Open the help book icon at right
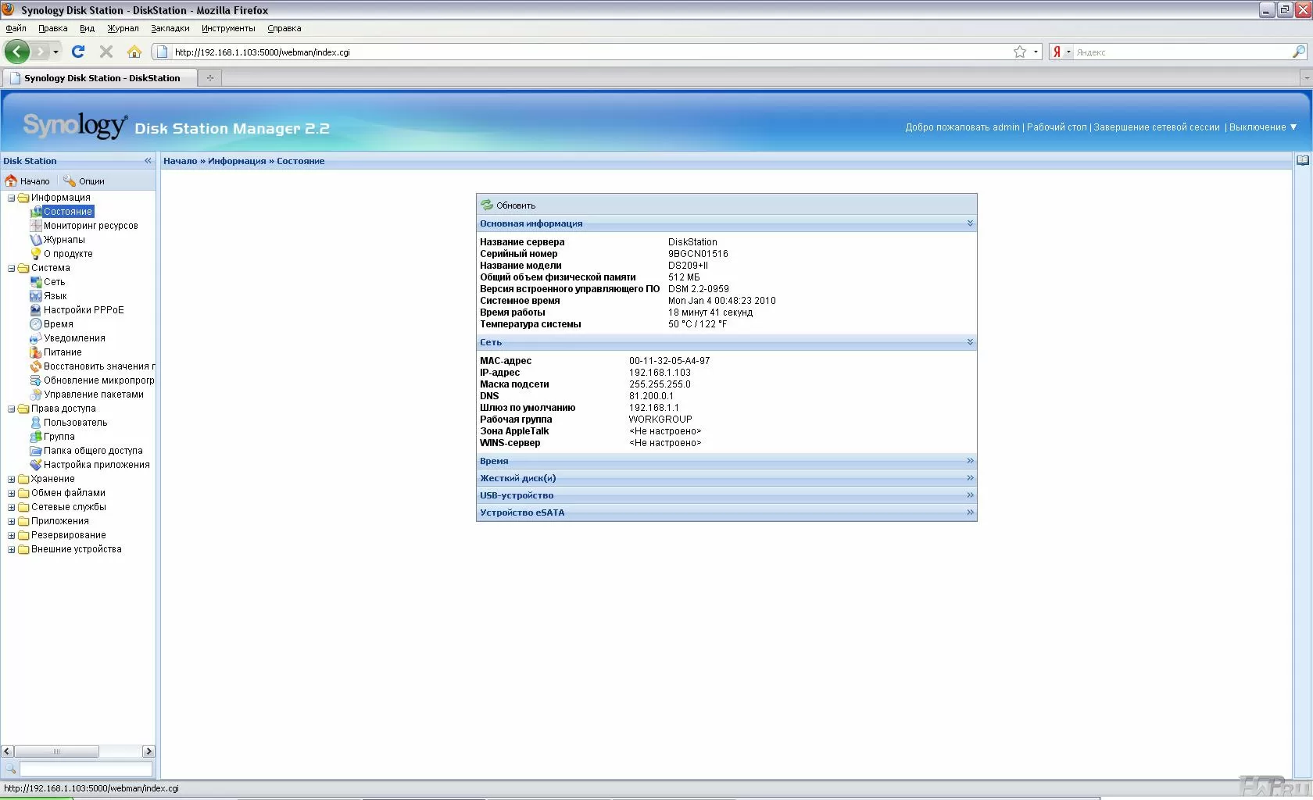The height and width of the screenshot is (800, 1313). click(1303, 160)
